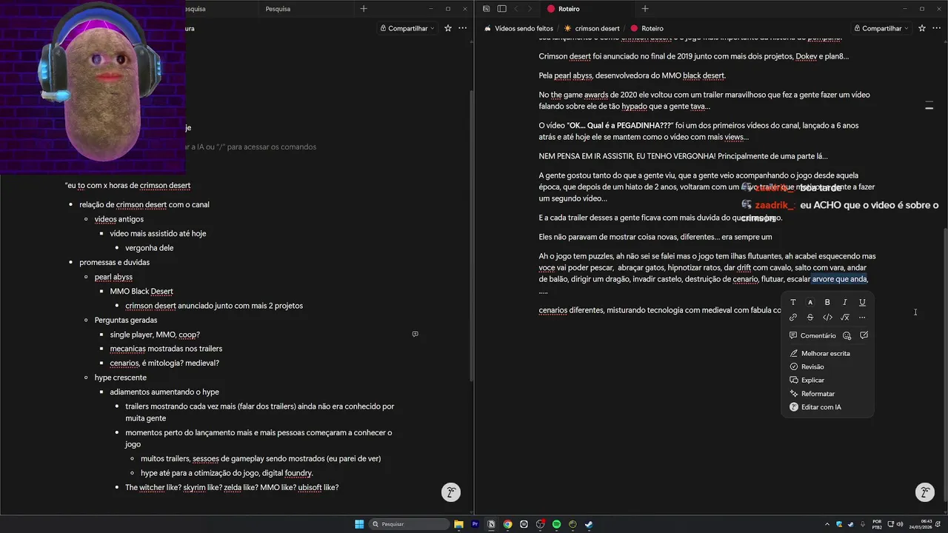Add a Comentário to the selection
Screen dimensions: 948x533
click(812, 335)
